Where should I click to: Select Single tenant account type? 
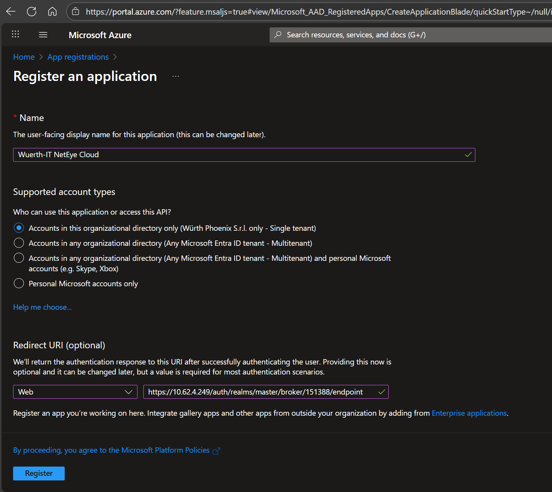coord(19,228)
